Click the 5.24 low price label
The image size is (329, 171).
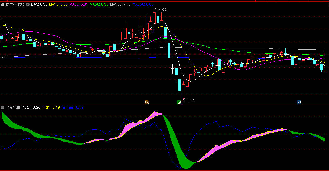(x=191, y=100)
